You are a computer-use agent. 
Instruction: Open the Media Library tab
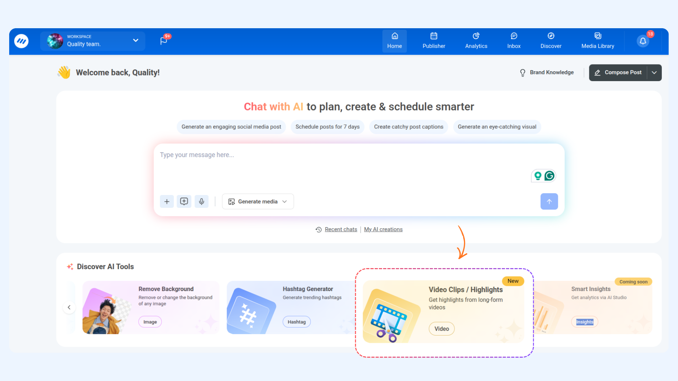(x=597, y=41)
